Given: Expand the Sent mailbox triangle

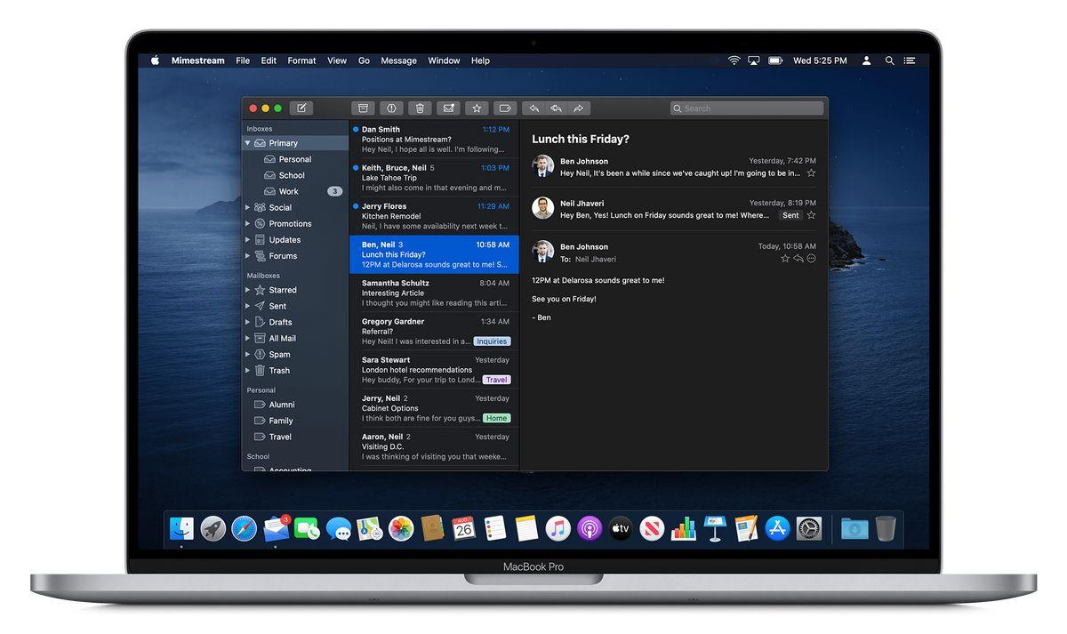Looking at the screenshot, I should pyautogui.click(x=248, y=306).
